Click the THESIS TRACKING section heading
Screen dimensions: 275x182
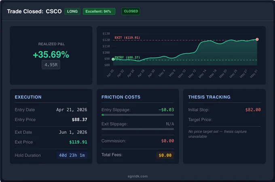209,97
